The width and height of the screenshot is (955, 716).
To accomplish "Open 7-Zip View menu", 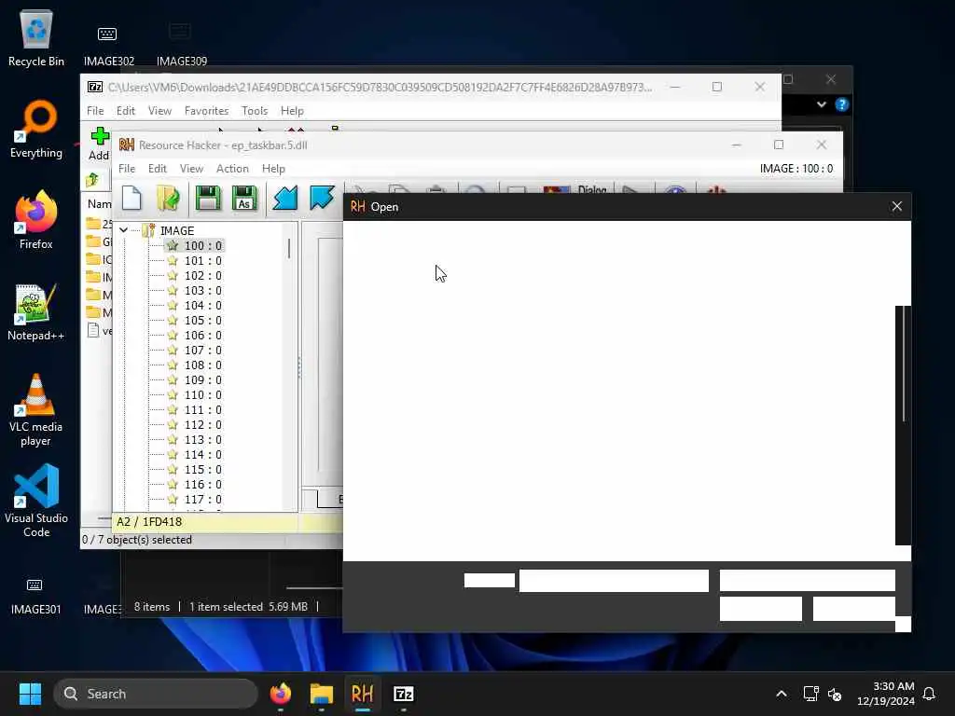I will pyautogui.click(x=159, y=111).
